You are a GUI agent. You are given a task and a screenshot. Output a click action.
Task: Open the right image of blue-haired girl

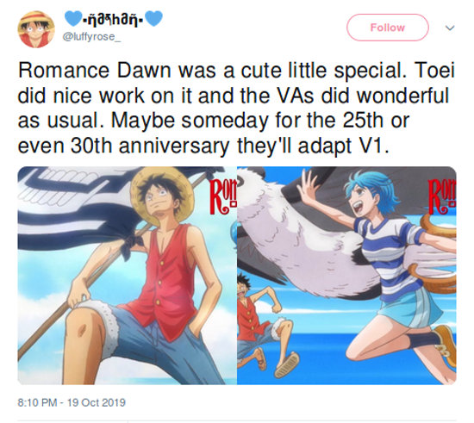tap(346, 276)
